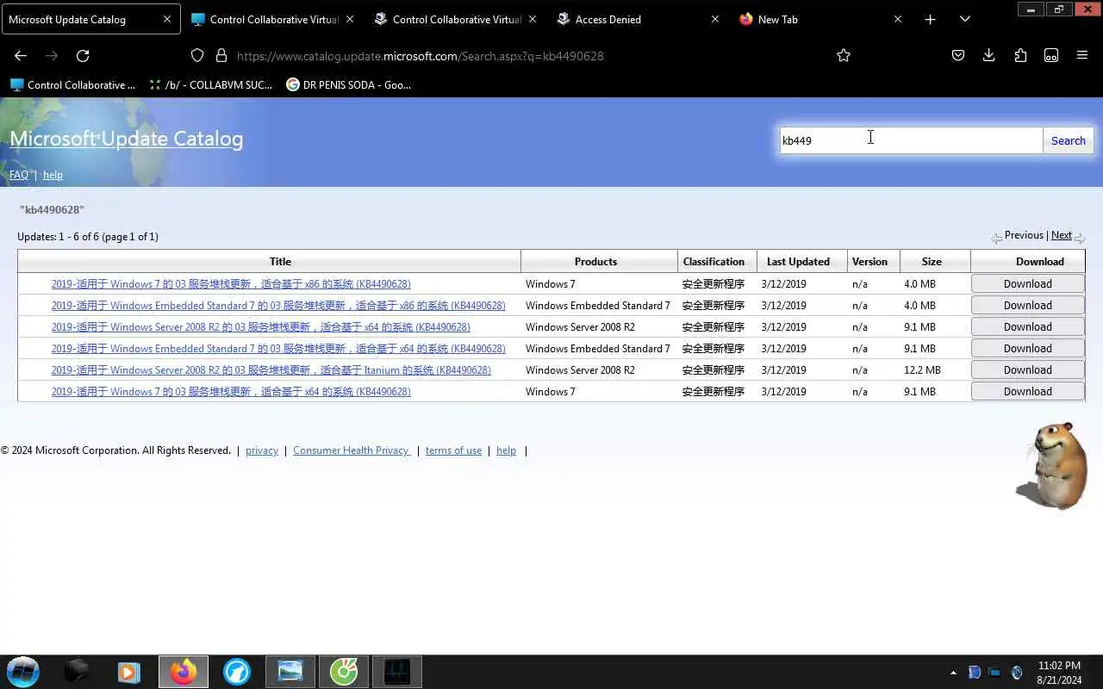Reload the page with the refresh icon
The width and height of the screenshot is (1103, 689).
click(83, 55)
